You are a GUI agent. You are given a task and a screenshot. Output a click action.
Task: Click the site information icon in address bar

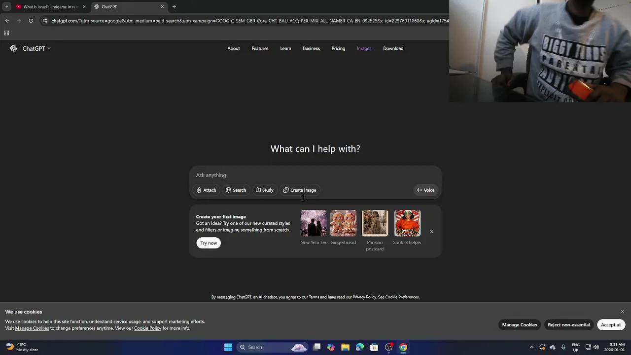[45, 21]
